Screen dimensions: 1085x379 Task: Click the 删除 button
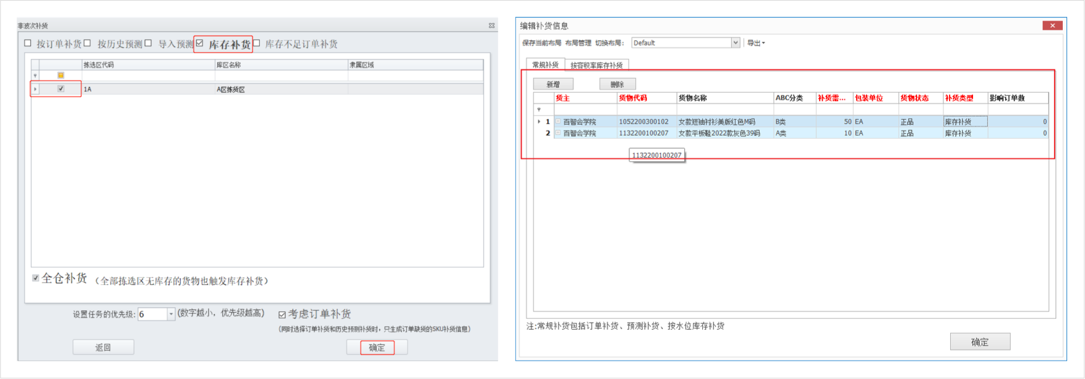tap(617, 84)
